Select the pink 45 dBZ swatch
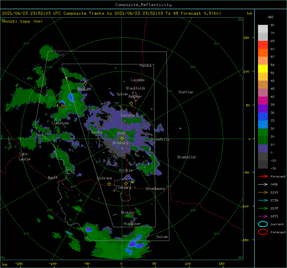Viewport: 287px width, 268px height. (x=263, y=92)
